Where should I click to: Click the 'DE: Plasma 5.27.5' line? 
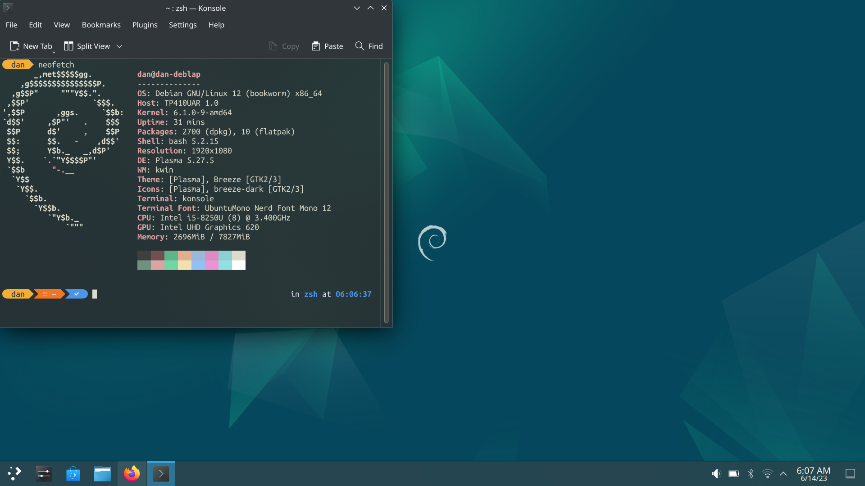click(176, 160)
